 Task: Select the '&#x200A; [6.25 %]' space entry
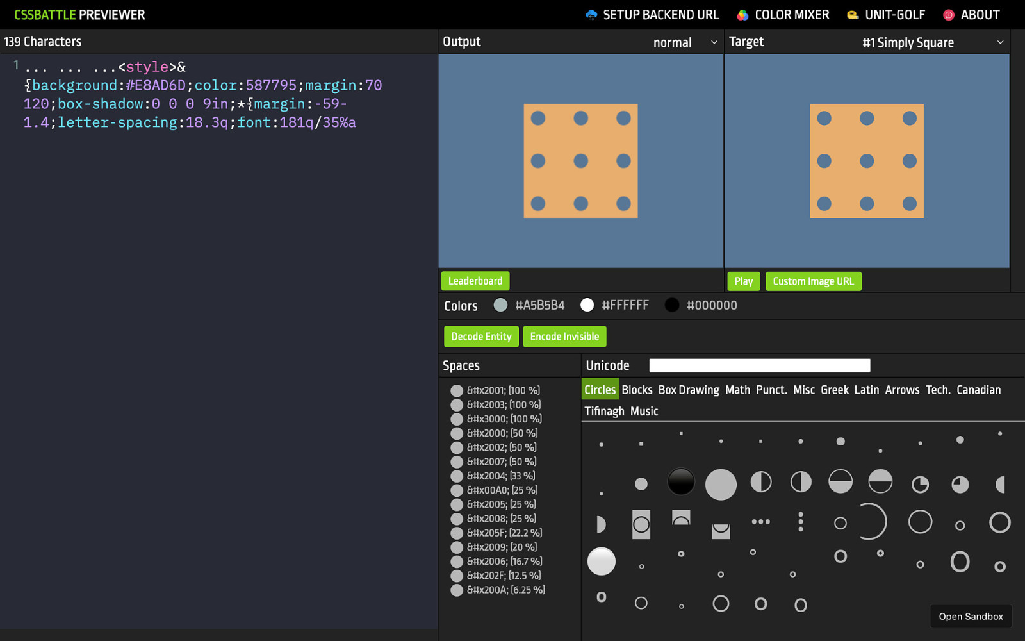tap(498, 590)
